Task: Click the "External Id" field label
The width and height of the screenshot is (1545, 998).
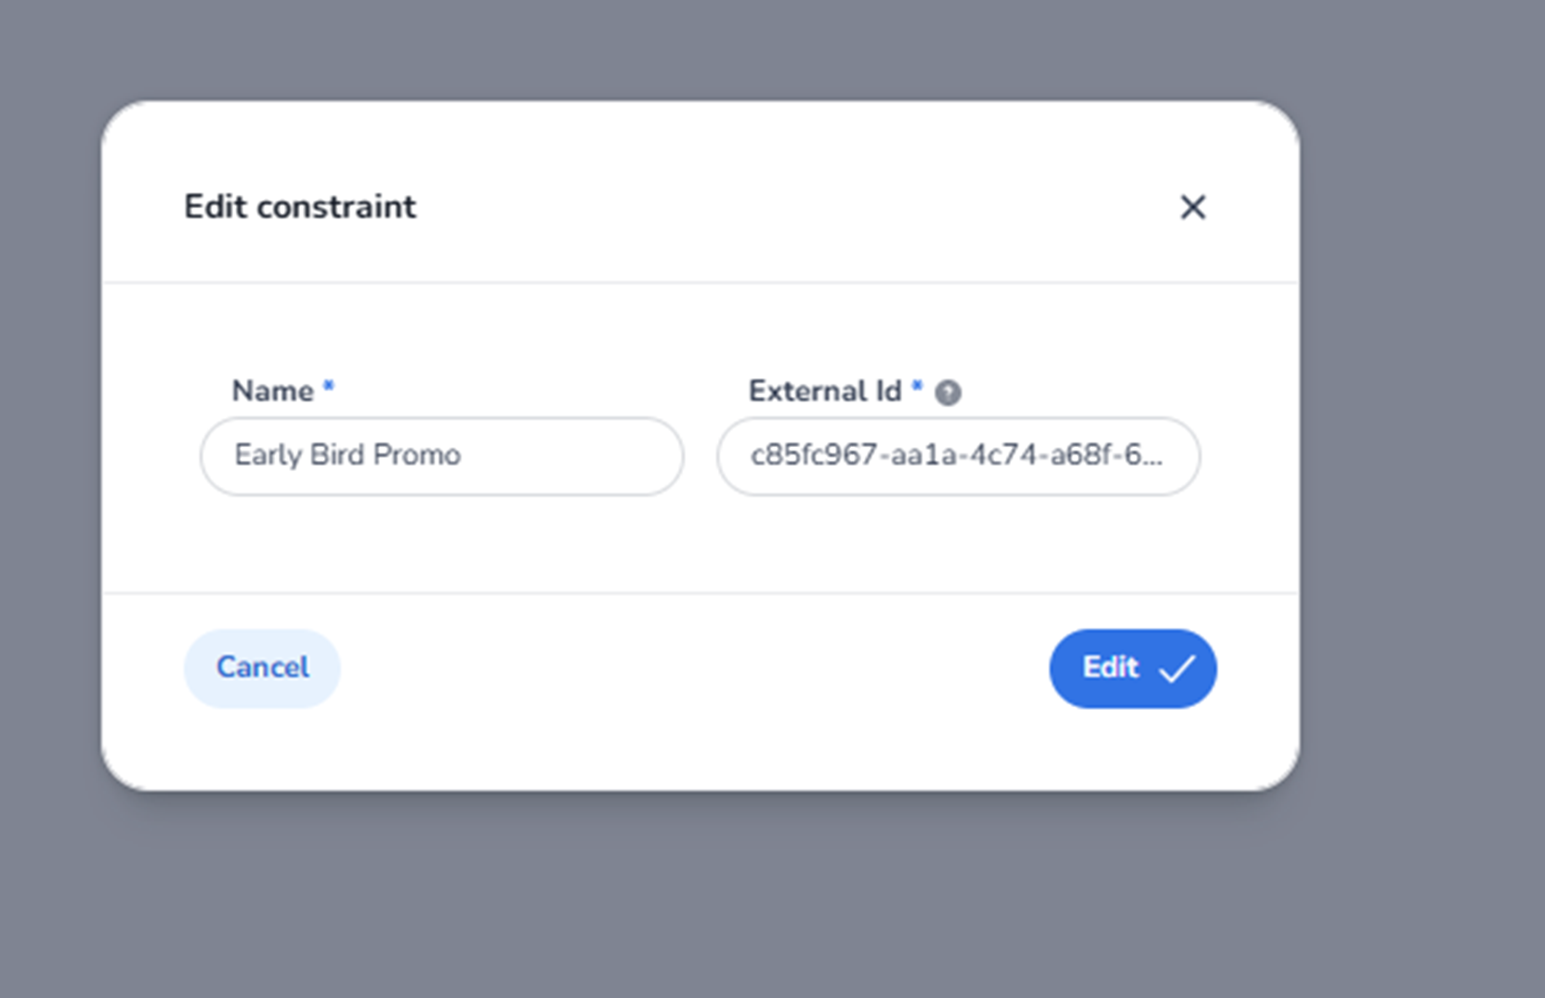Action: pos(824,391)
